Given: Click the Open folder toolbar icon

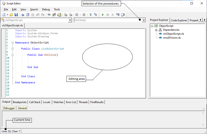Looking at the screenshot, I should click(11, 15).
